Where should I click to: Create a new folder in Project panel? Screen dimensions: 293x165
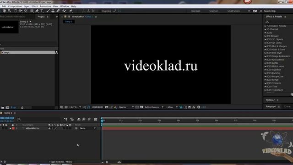(3, 108)
